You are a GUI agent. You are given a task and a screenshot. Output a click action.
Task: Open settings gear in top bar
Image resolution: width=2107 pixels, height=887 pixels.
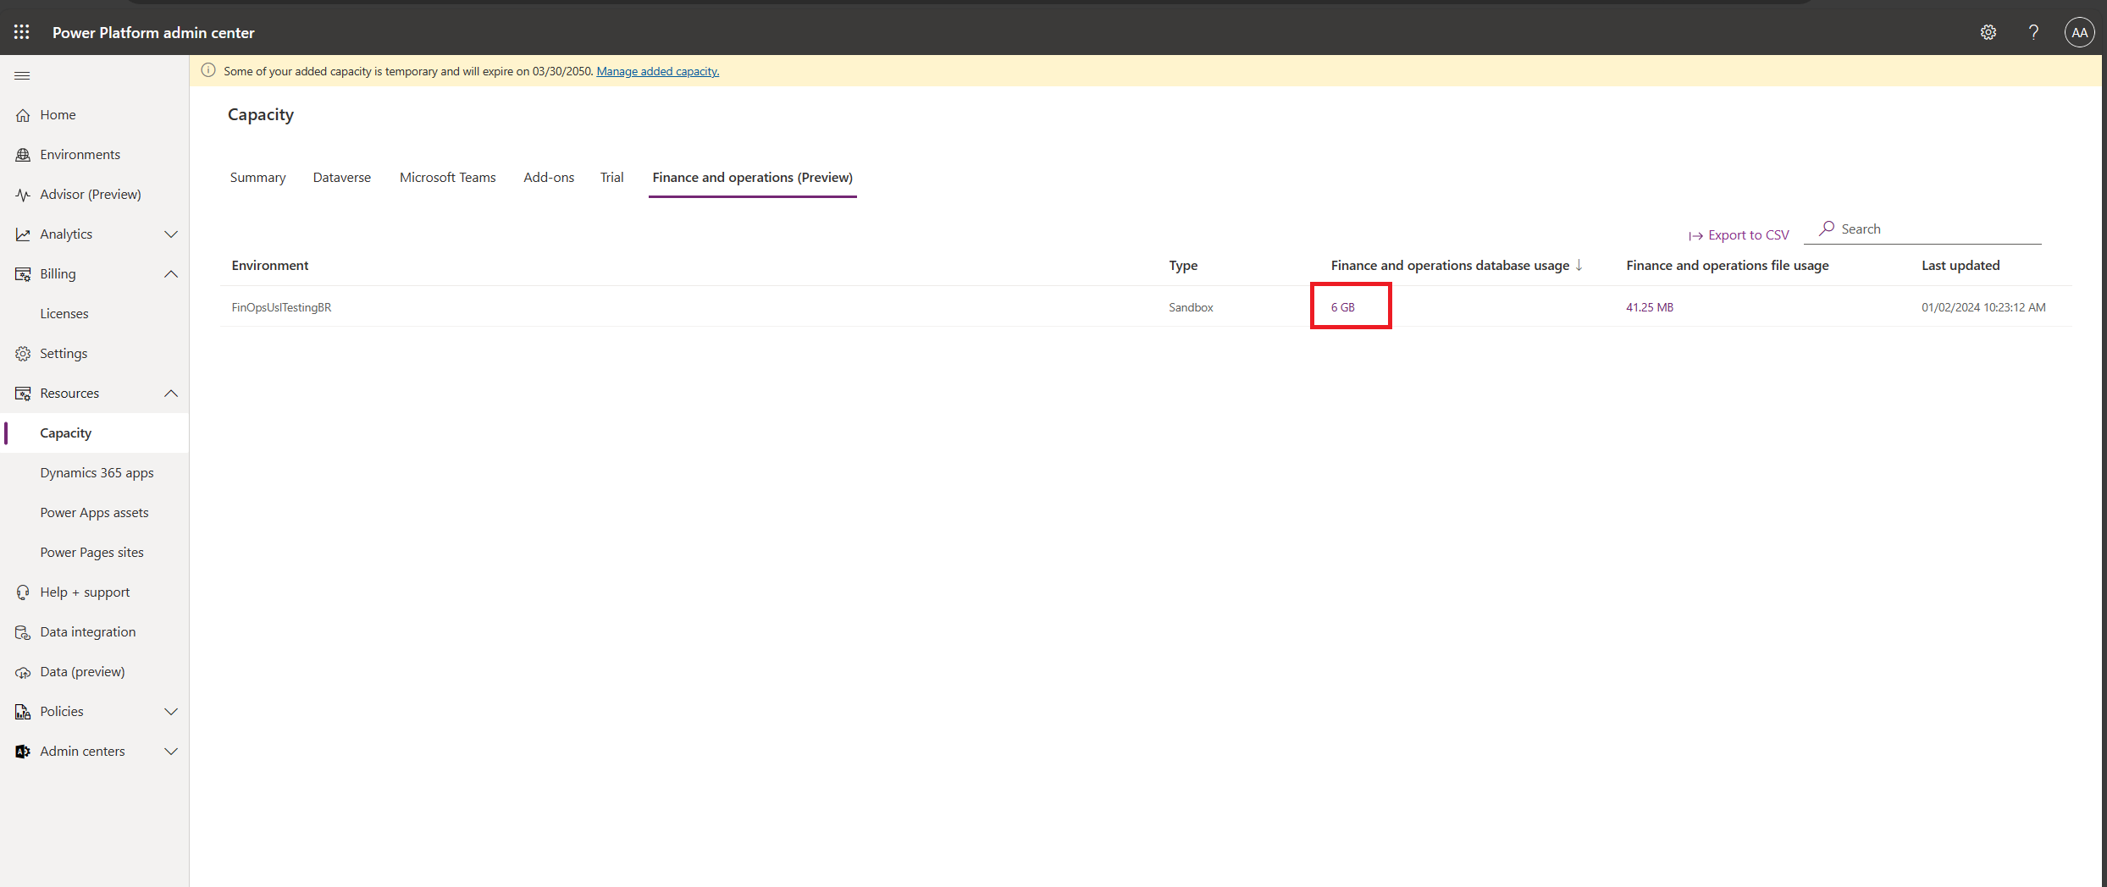point(1988,32)
